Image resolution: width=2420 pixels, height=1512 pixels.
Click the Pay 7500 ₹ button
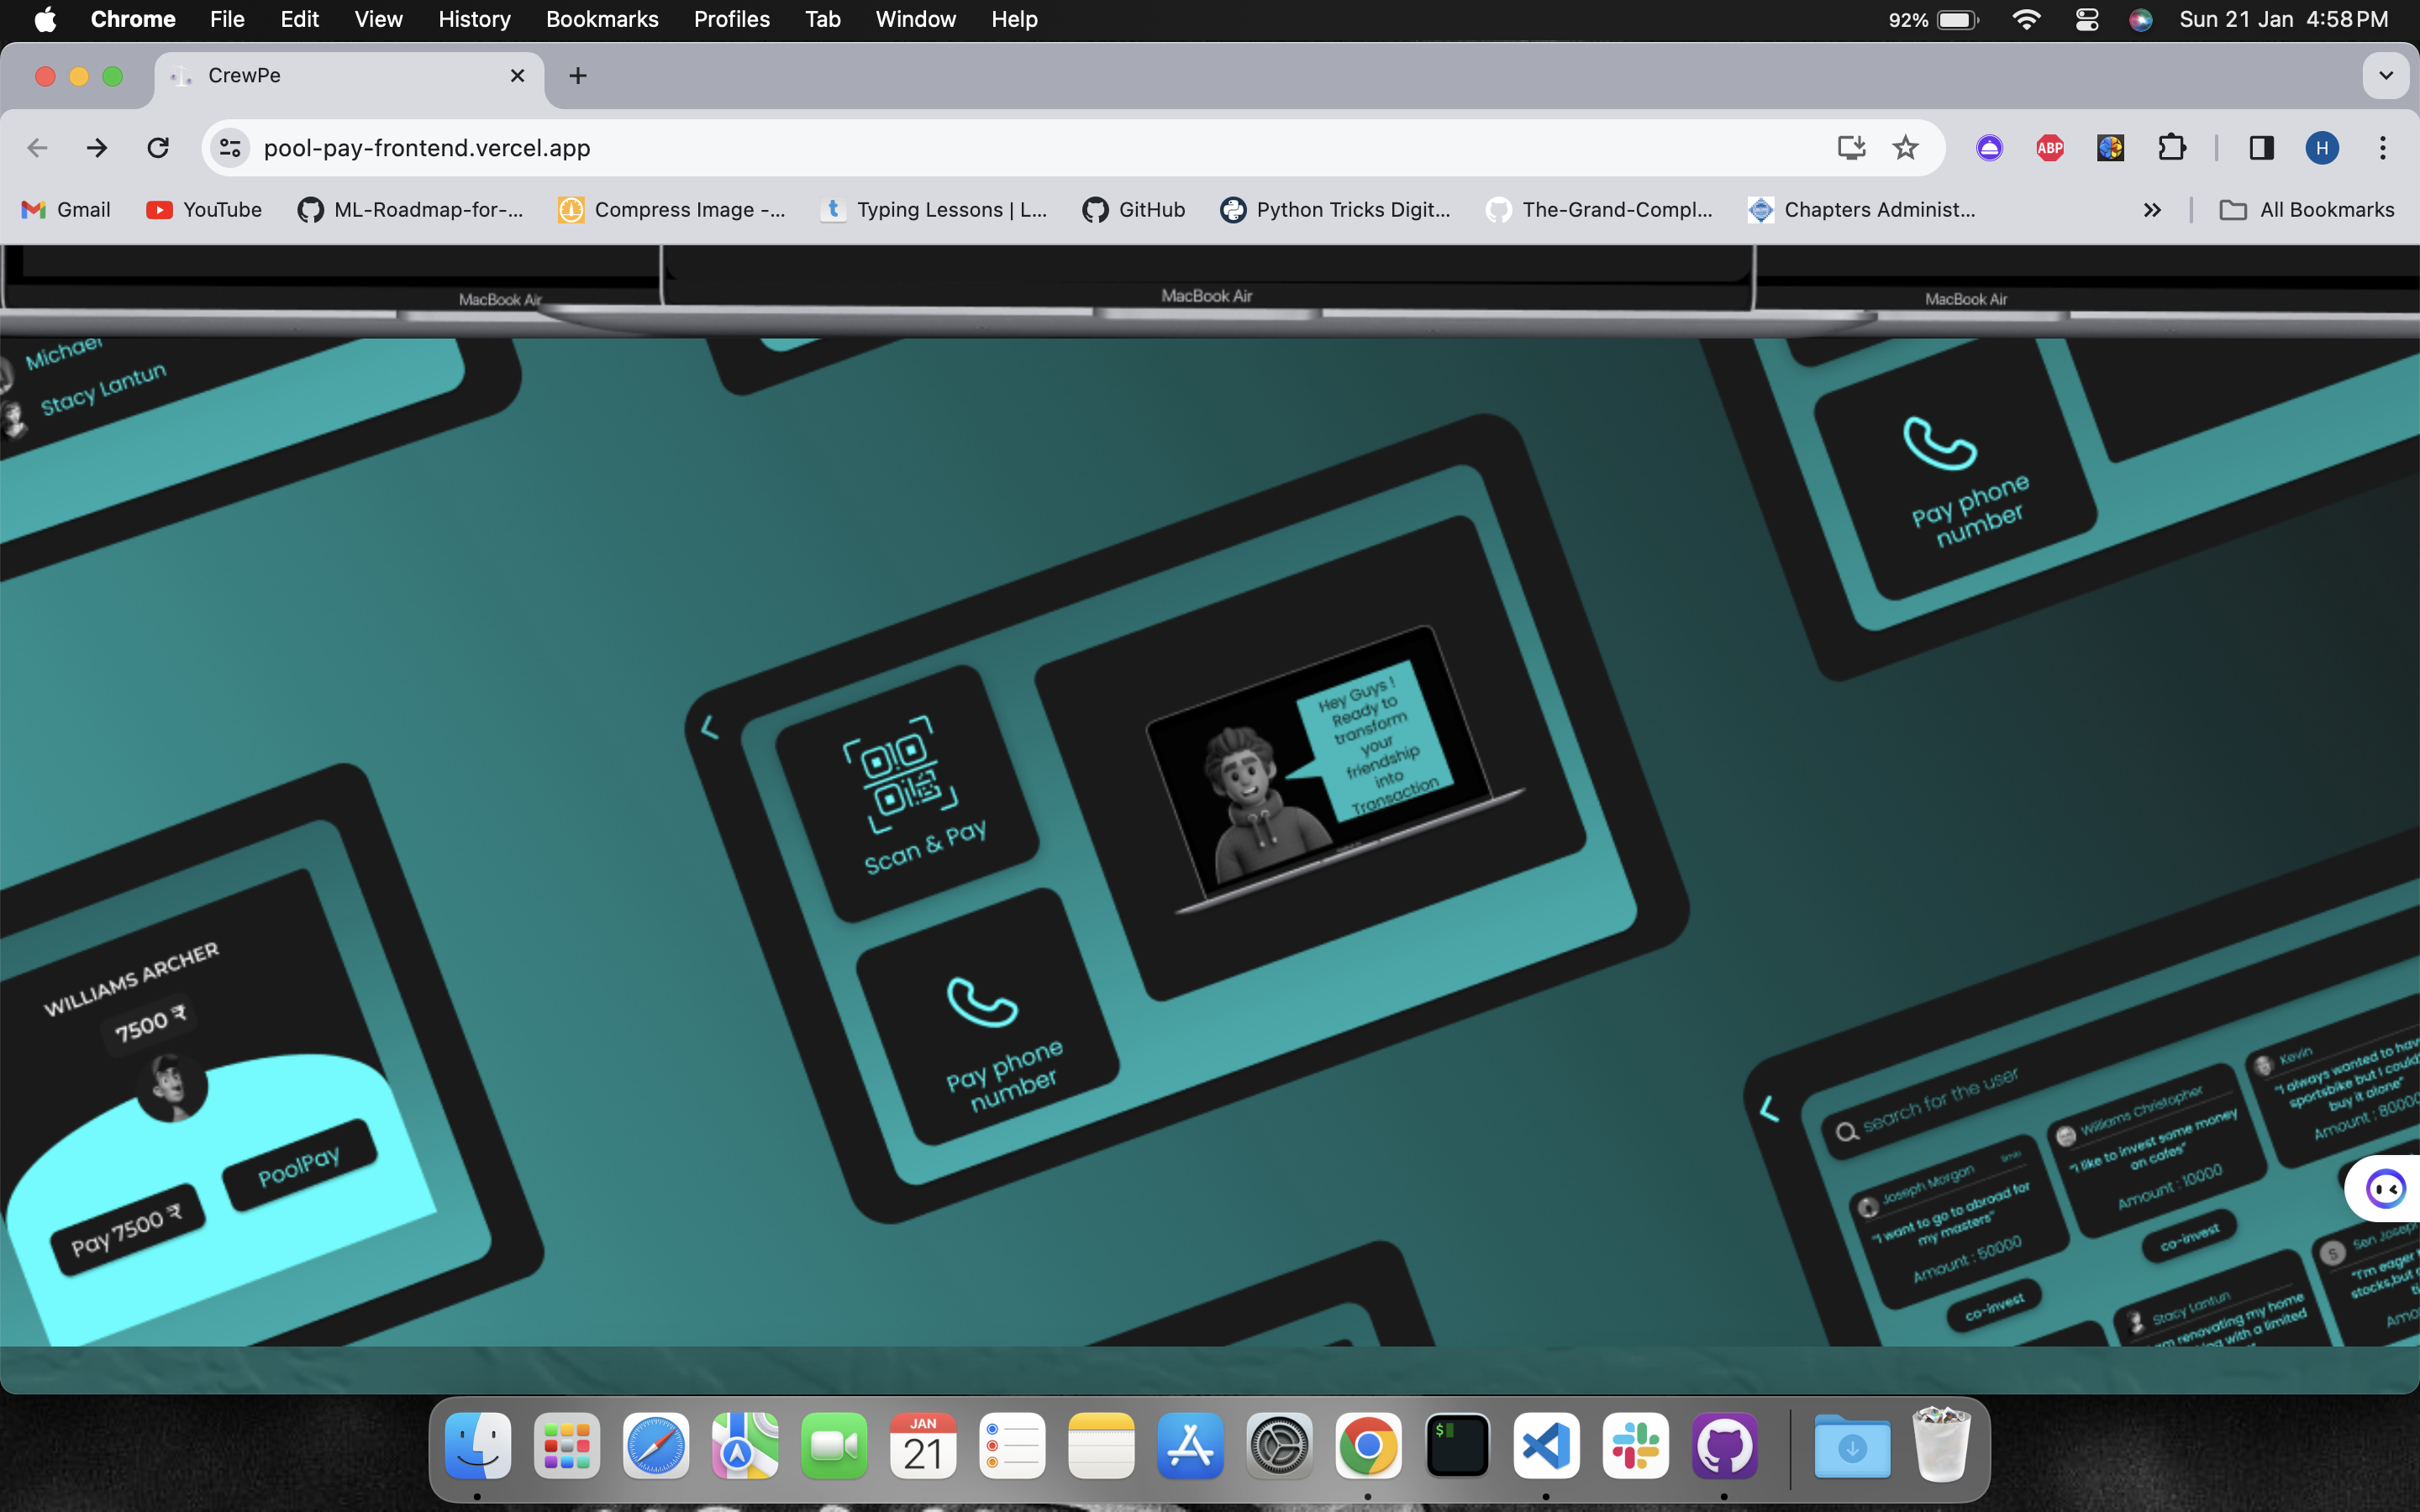(x=127, y=1230)
